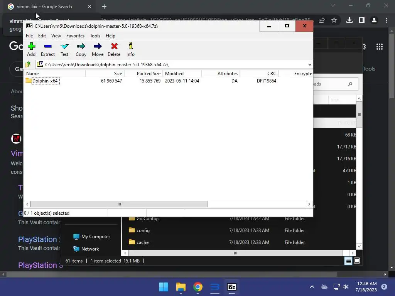Click the modified date 2023-05-11 14:04
395x296 pixels.
(x=182, y=81)
